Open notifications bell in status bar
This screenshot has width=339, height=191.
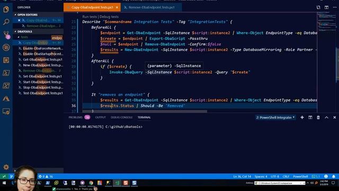tap(334, 177)
